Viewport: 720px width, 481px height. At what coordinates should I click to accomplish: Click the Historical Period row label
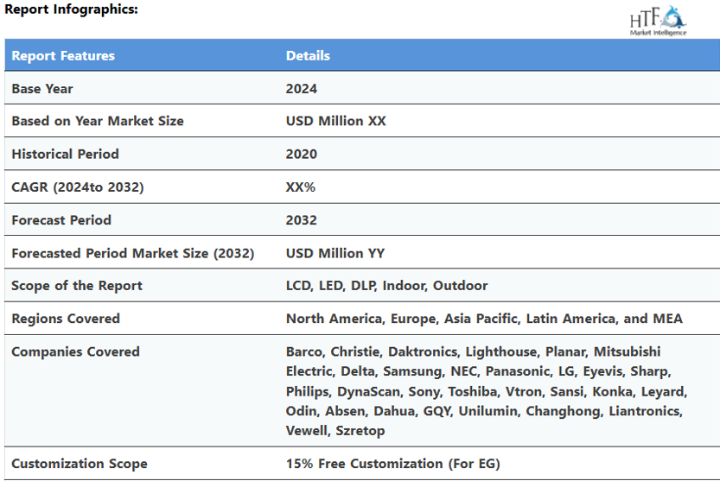click(x=65, y=154)
